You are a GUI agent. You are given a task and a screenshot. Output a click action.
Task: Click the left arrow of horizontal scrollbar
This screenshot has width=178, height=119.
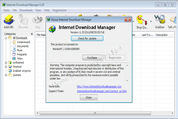(37, 113)
